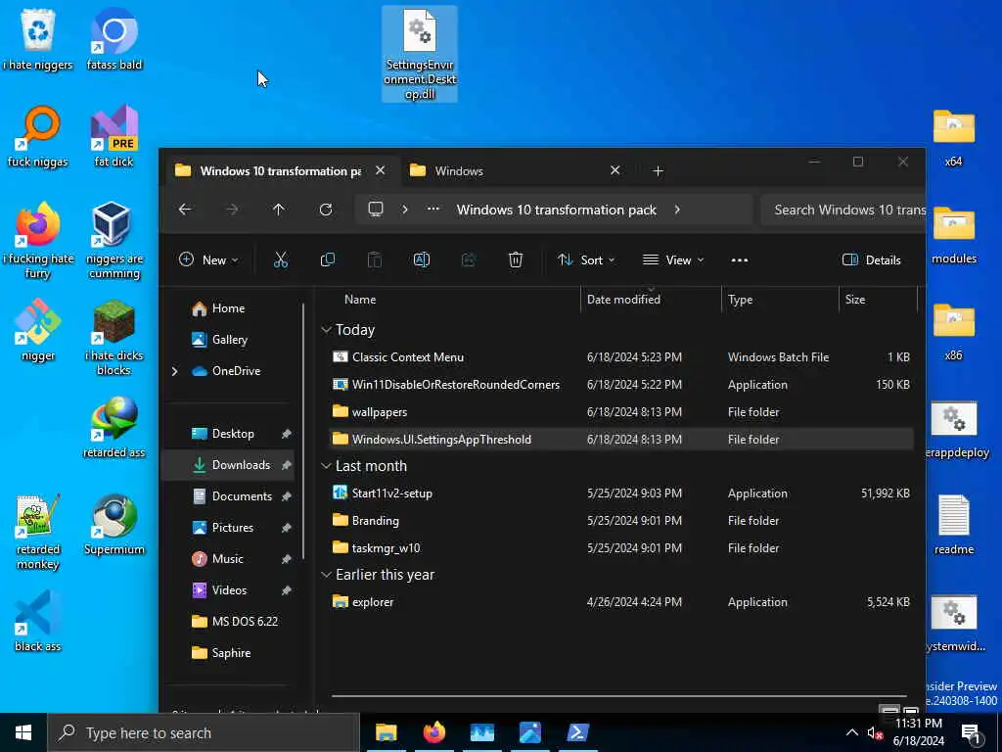Select Win11DisableOrRestoreRoundedCorners application
This screenshot has height=752, width=1002.
621,384
